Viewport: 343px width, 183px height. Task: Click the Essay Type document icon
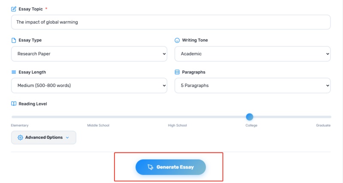click(x=14, y=40)
